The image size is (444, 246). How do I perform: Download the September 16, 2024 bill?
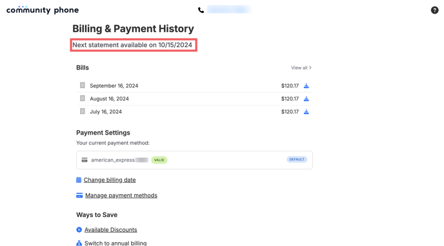point(307,86)
